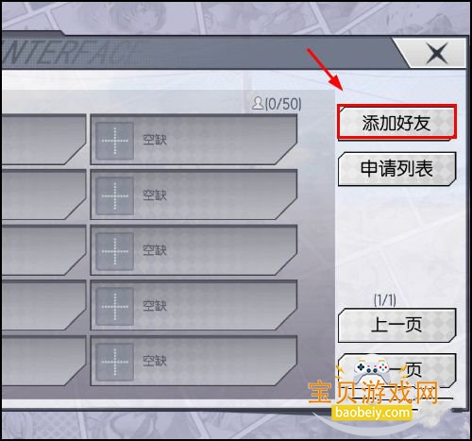Select the topmost left-column friend slot
This screenshot has height=441, width=472.
click(x=43, y=140)
